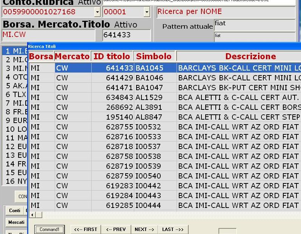
Task: Click the Descrizione column header
Action: [239, 57]
